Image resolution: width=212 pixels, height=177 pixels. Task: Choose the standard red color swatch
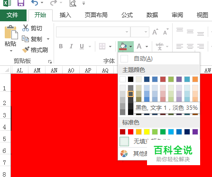click(x=130, y=132)
